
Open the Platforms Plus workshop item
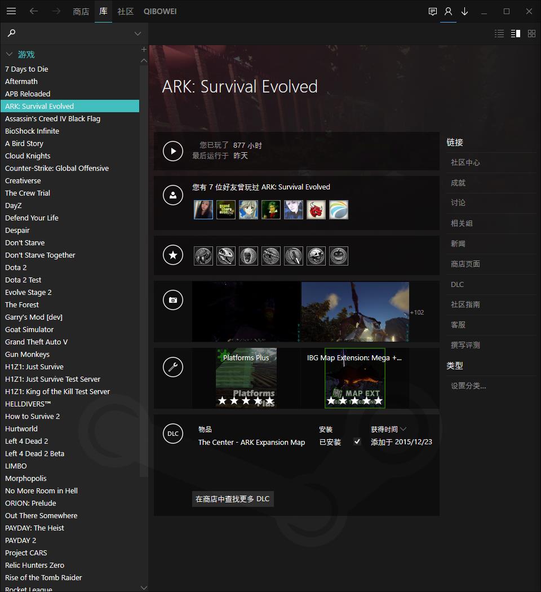click(246, 378)
